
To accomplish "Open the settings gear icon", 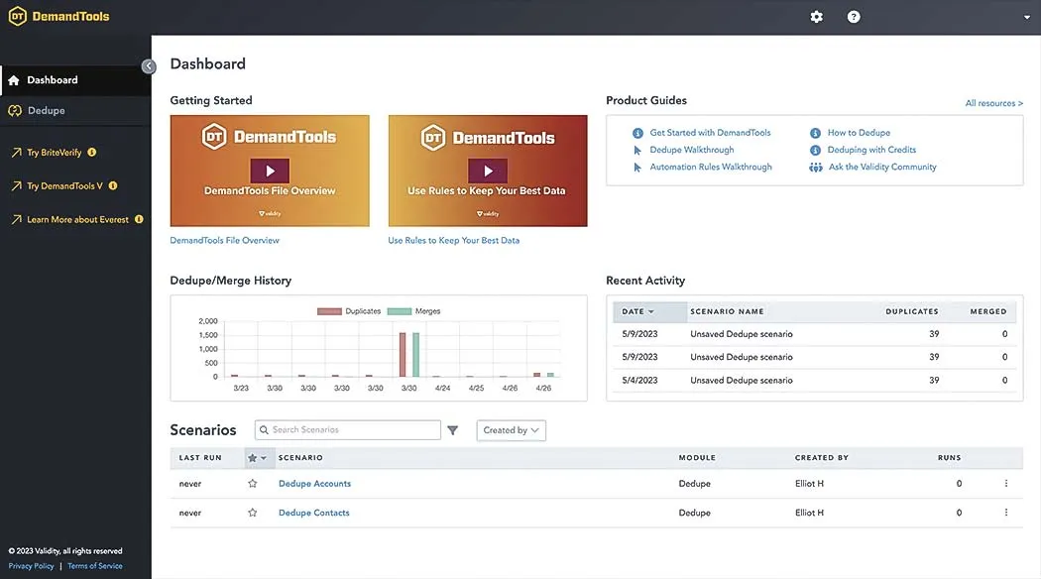I will point(817,17).
